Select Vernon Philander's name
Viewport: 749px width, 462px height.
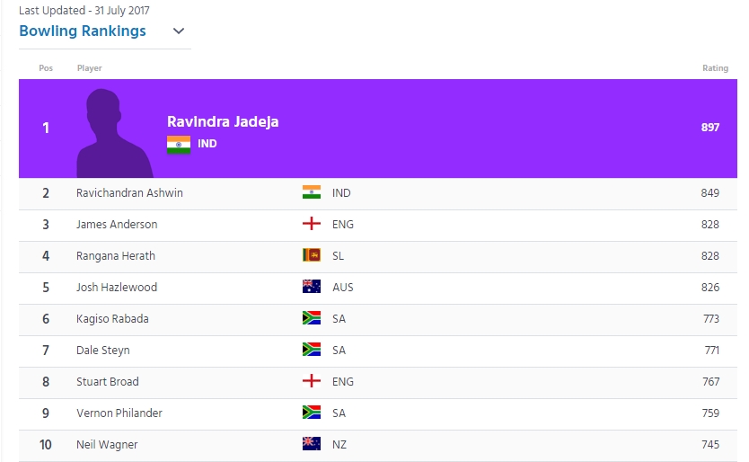click(119, 413)
